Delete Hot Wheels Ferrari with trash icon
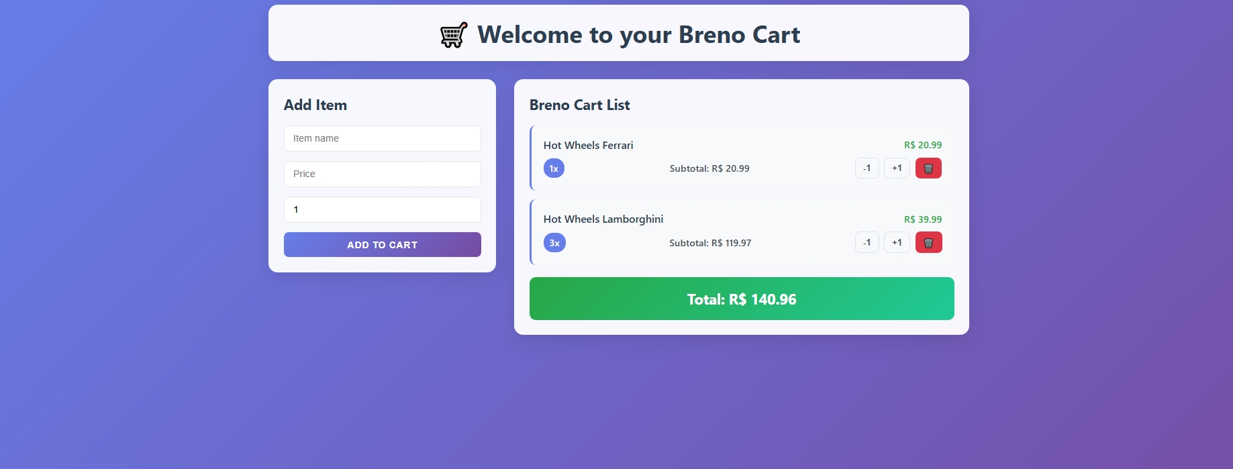 (x=928, y=168)
